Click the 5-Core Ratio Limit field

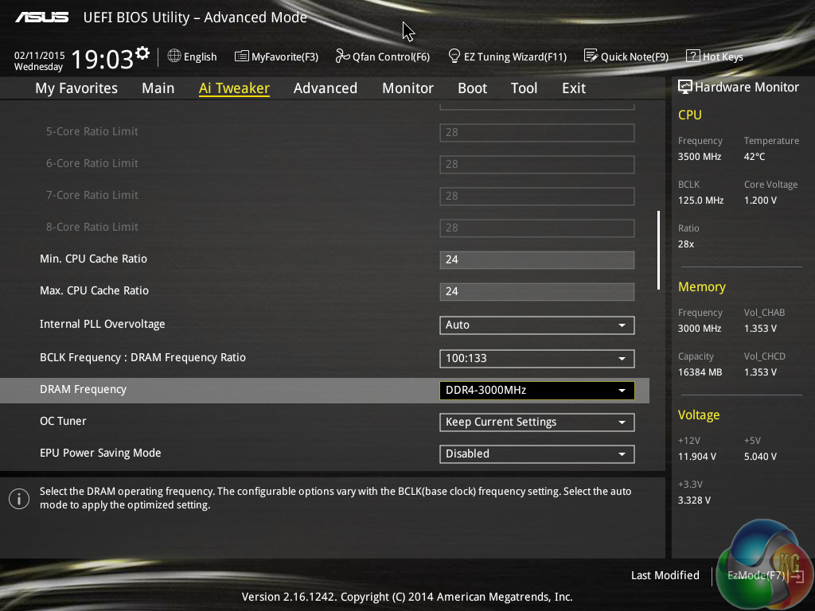point(537,133)
